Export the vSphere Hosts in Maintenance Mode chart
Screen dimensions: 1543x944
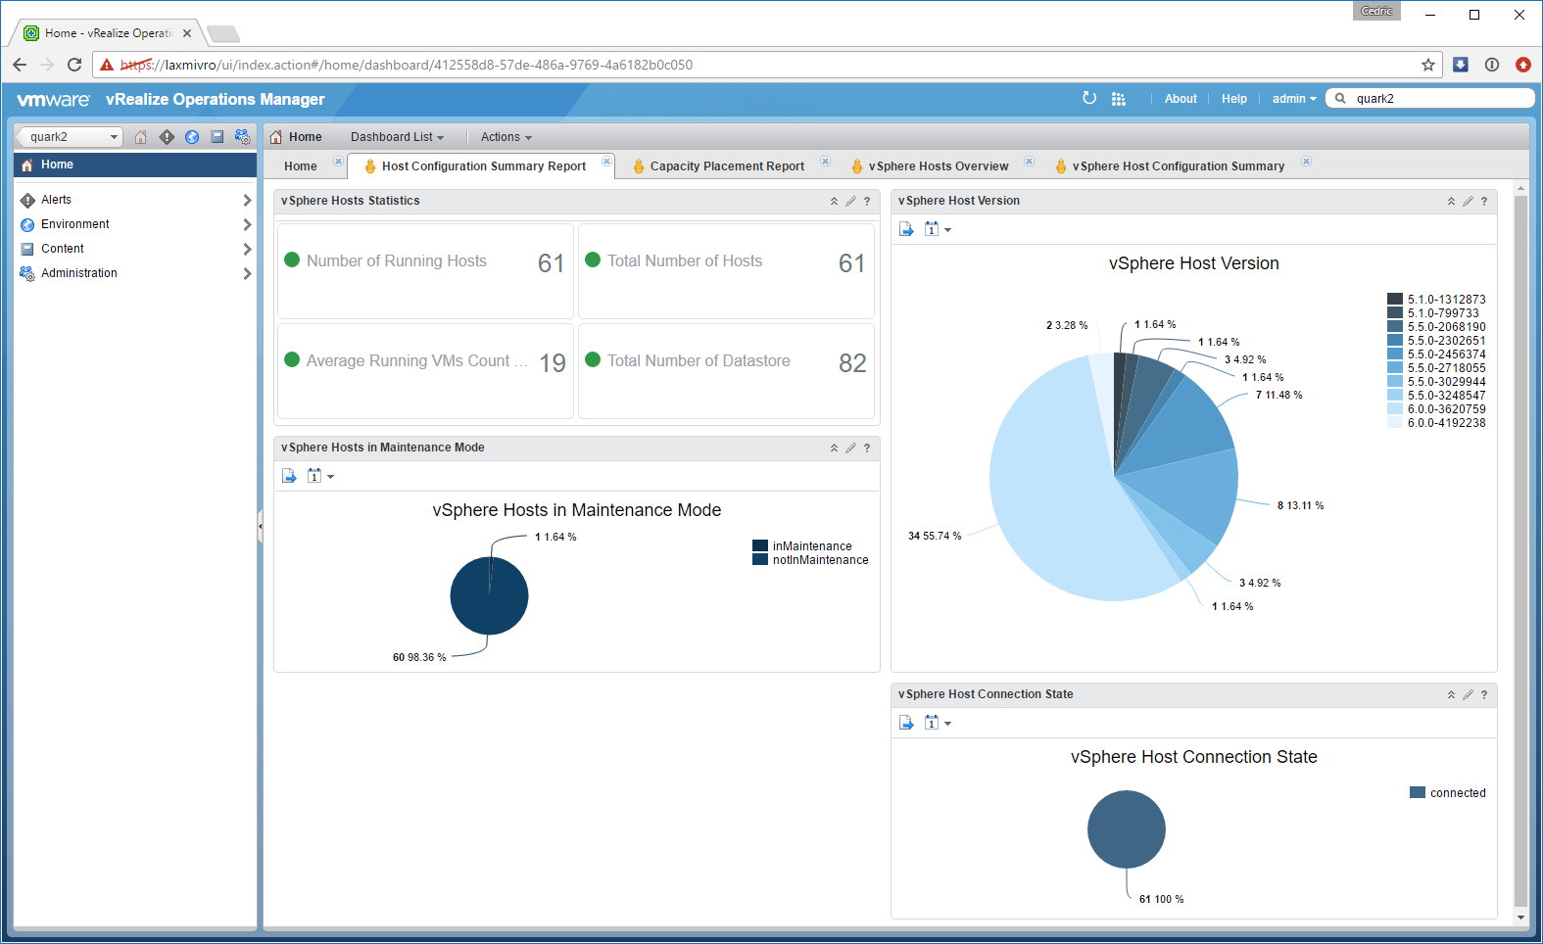[289, 476]
